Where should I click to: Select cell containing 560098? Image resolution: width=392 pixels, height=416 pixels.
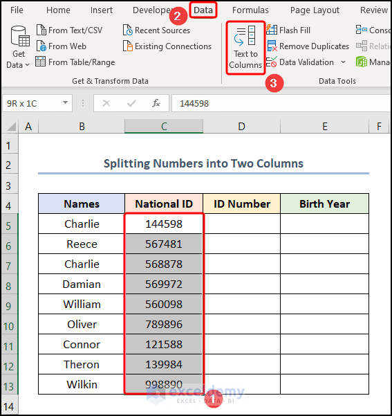[x=164, y=304]
